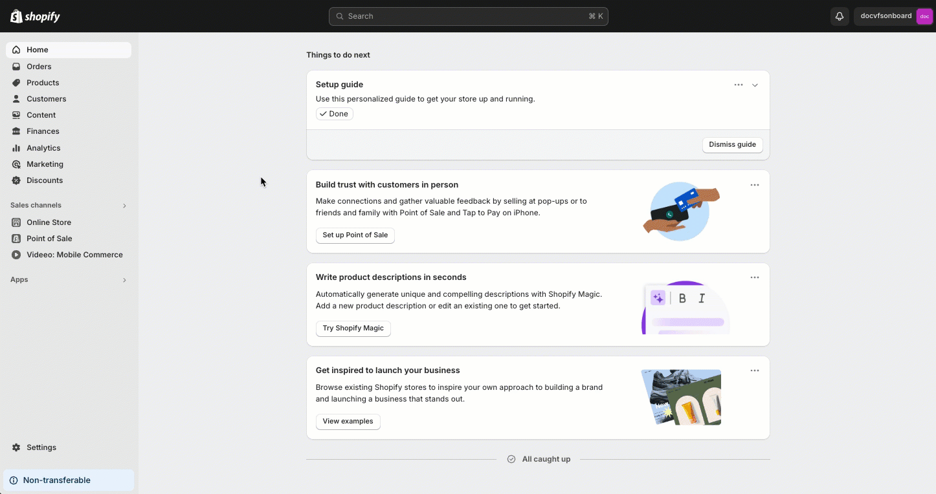Open options menu on Shopify Magic card

coord(754,277)
